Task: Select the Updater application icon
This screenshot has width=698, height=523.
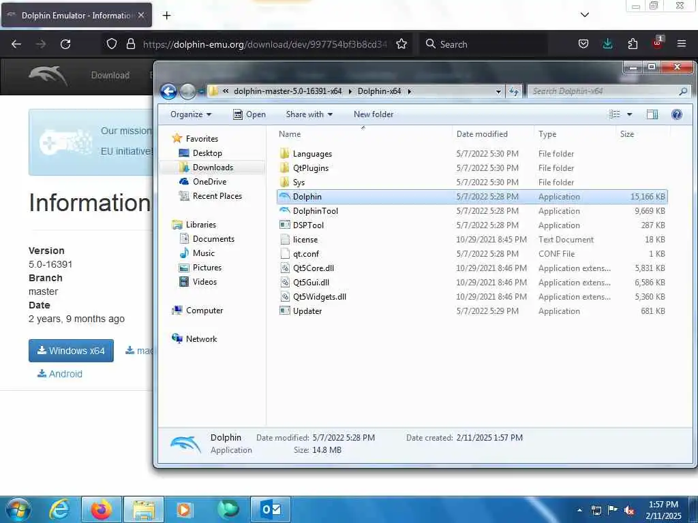Action: [x=284, y=311]
